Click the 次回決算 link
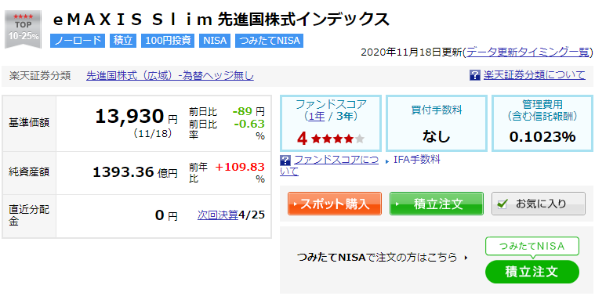The image size is (595, 296). 217,215
